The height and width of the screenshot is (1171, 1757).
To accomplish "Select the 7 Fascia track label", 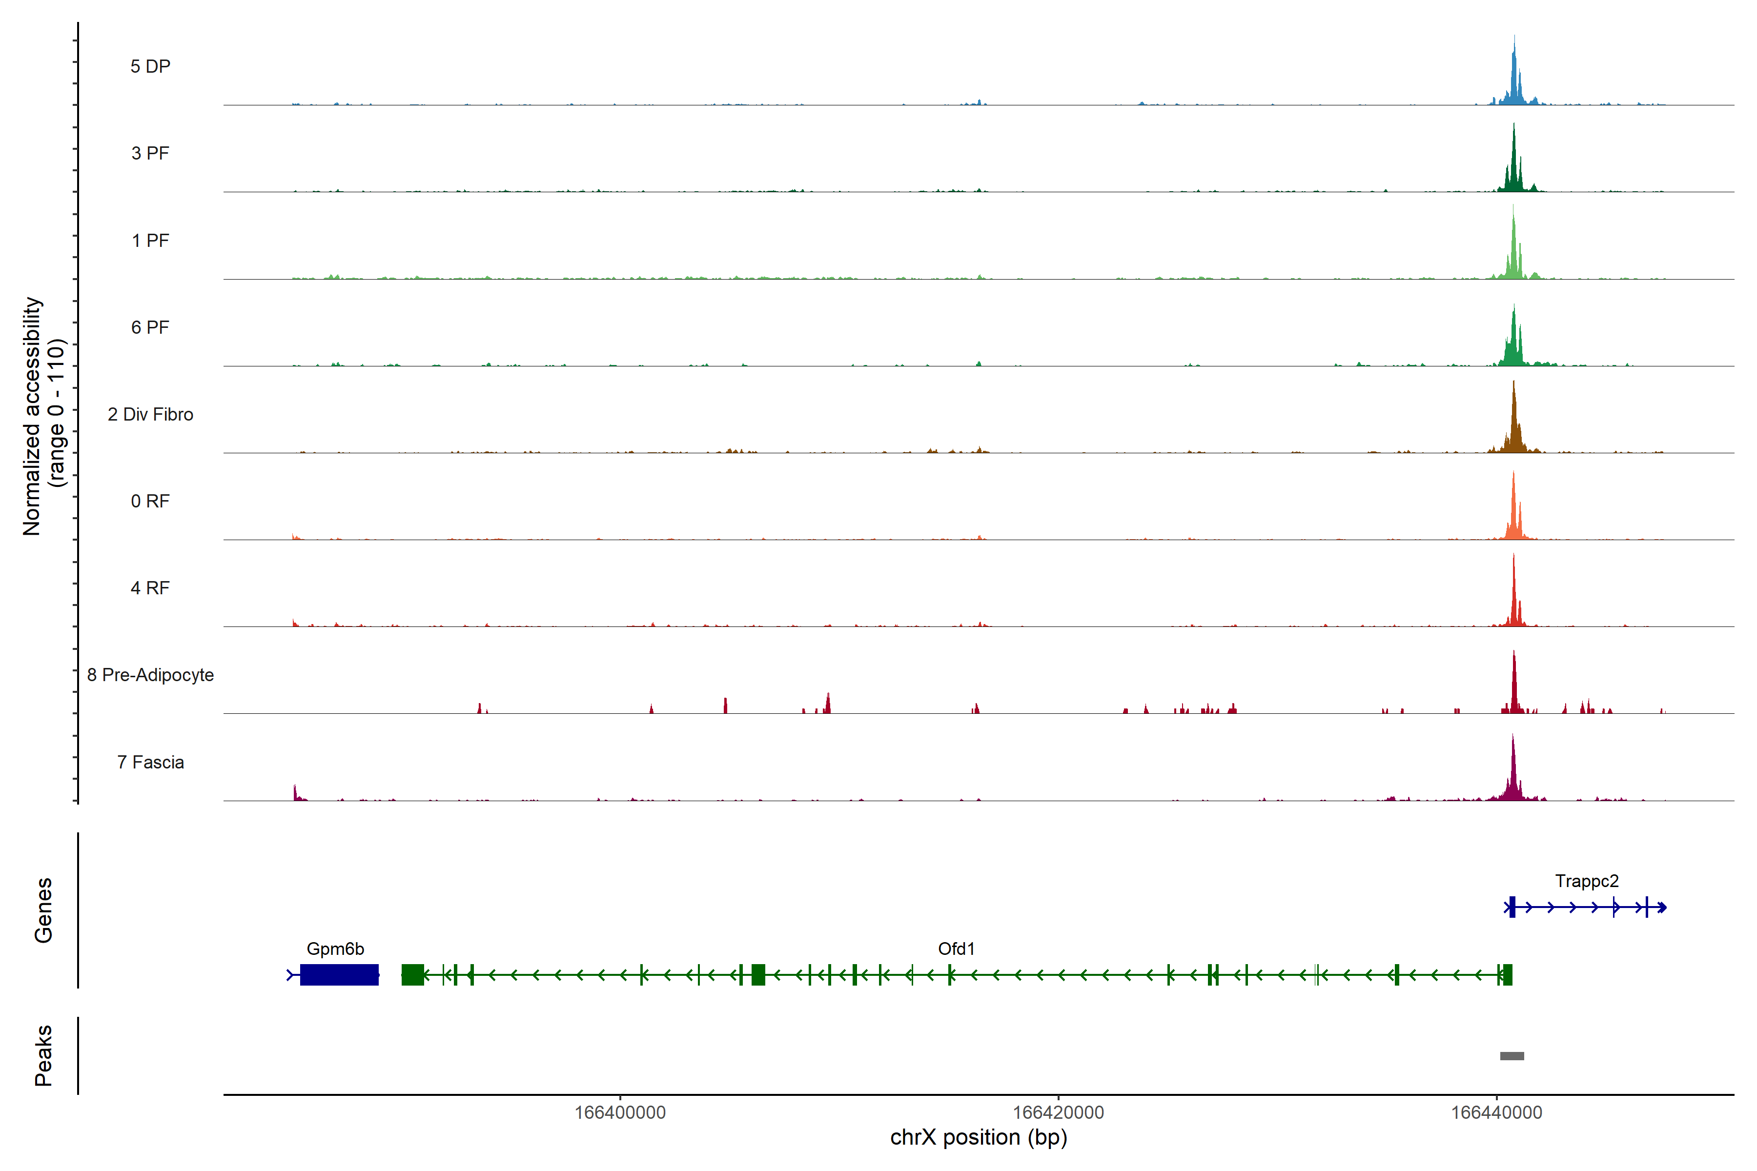I will 150,762.
